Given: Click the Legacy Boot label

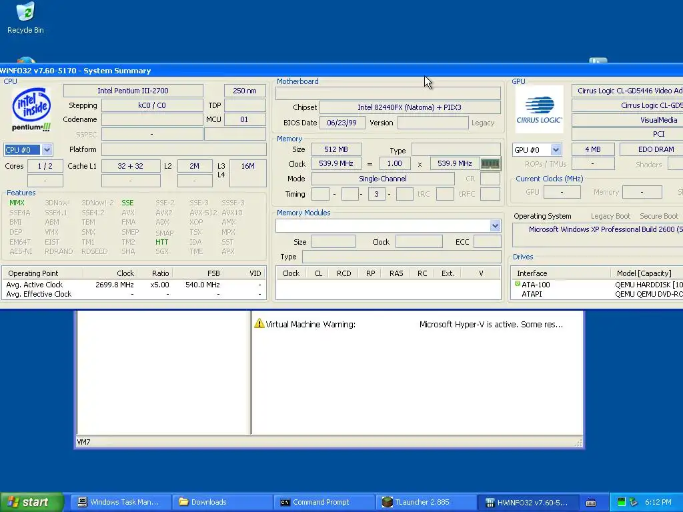Looking at the screenshot, I should [x=610, y=216].
